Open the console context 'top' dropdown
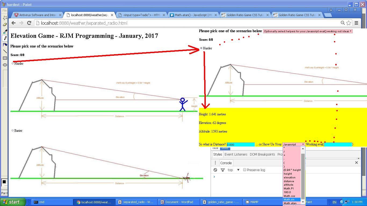The height and width of the screenshot is (206, 367). [233, 170]
